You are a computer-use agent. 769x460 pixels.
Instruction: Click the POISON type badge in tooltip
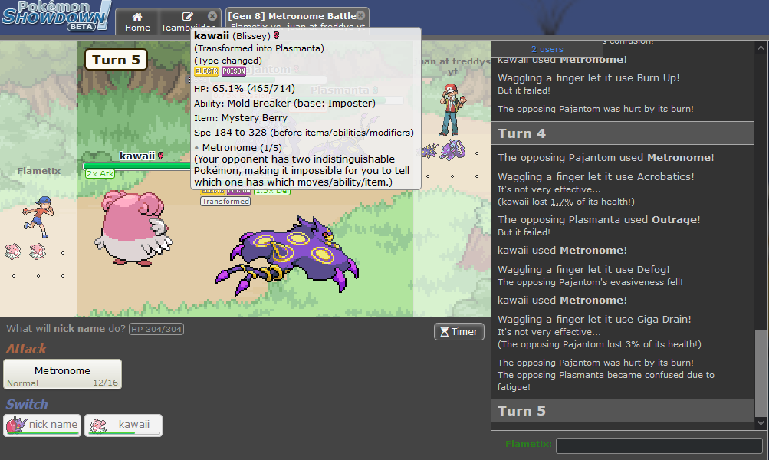(x=234, y=71)
